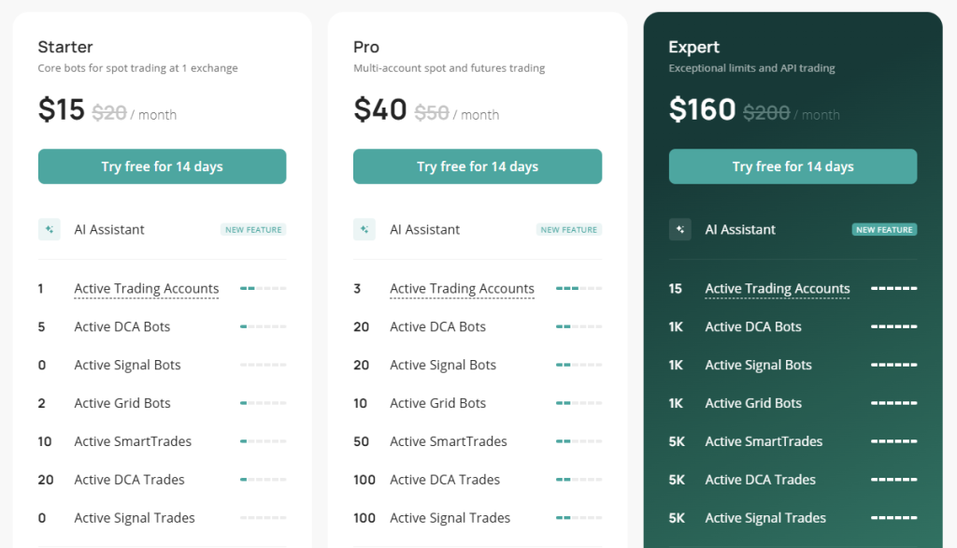
Task: Click the Expert plan's NEW FEATURE badge
Action: pos(884,229)
